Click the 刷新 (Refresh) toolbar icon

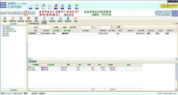(x=62, y=7)
